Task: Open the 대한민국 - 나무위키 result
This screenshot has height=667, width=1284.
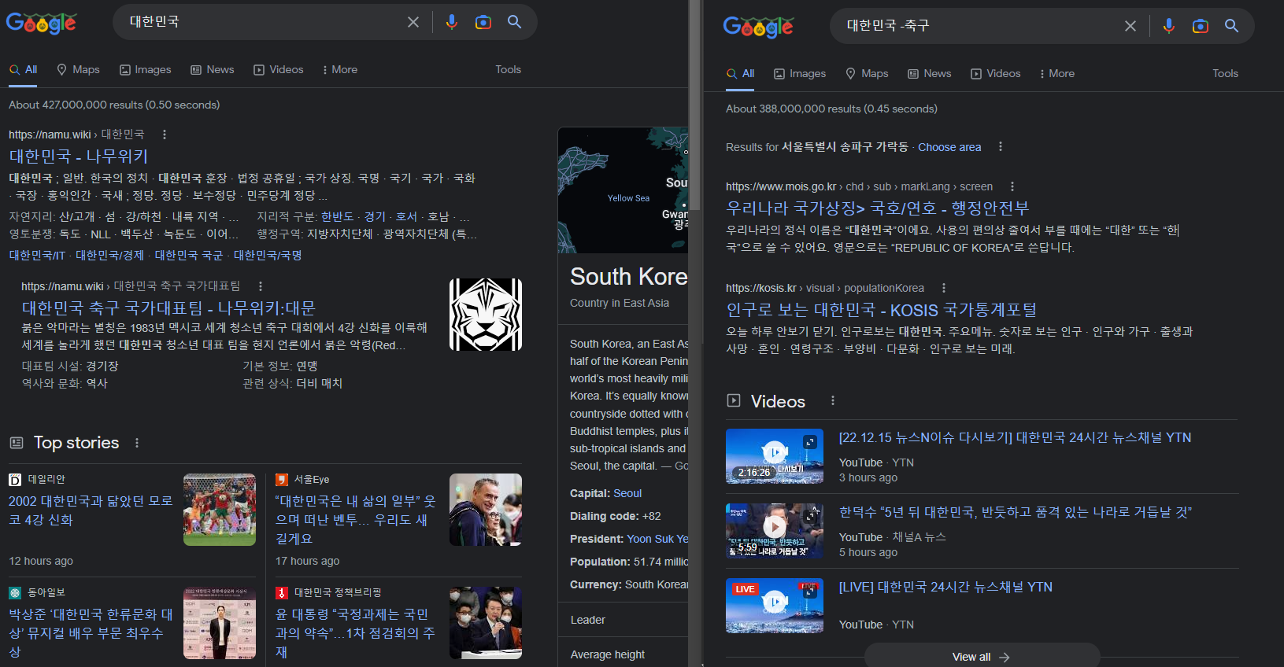Action: click(79, 157)
